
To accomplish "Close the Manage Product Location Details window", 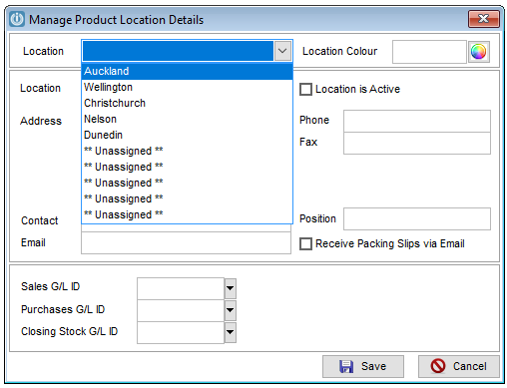I will tap(483, 19).
